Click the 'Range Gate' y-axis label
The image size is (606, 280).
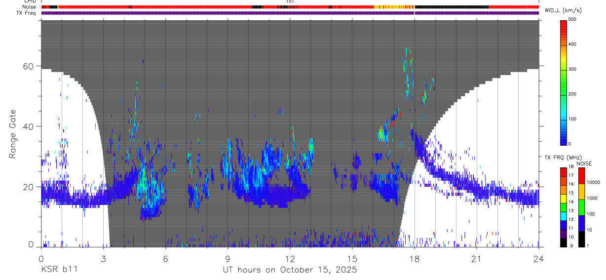tap(12, 134)
